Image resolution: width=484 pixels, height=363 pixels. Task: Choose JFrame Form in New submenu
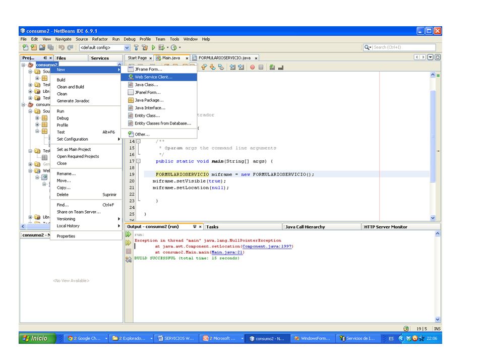coord(159,69)
